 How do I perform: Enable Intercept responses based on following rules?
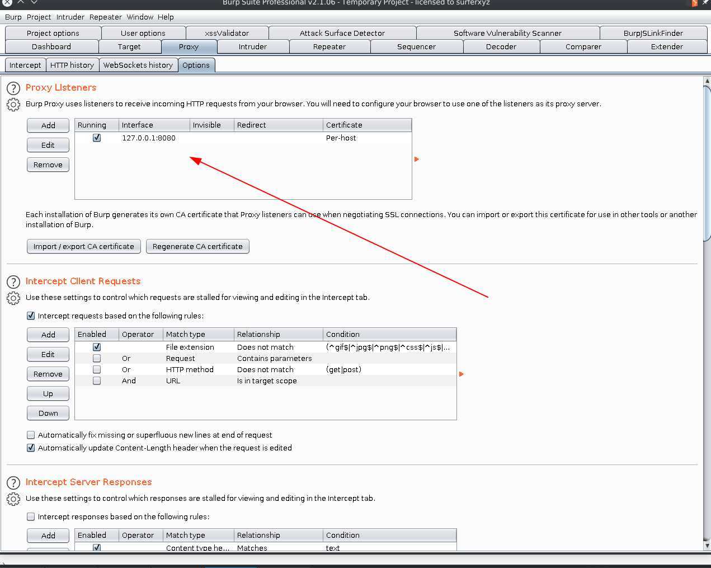[x=31, y=517]
